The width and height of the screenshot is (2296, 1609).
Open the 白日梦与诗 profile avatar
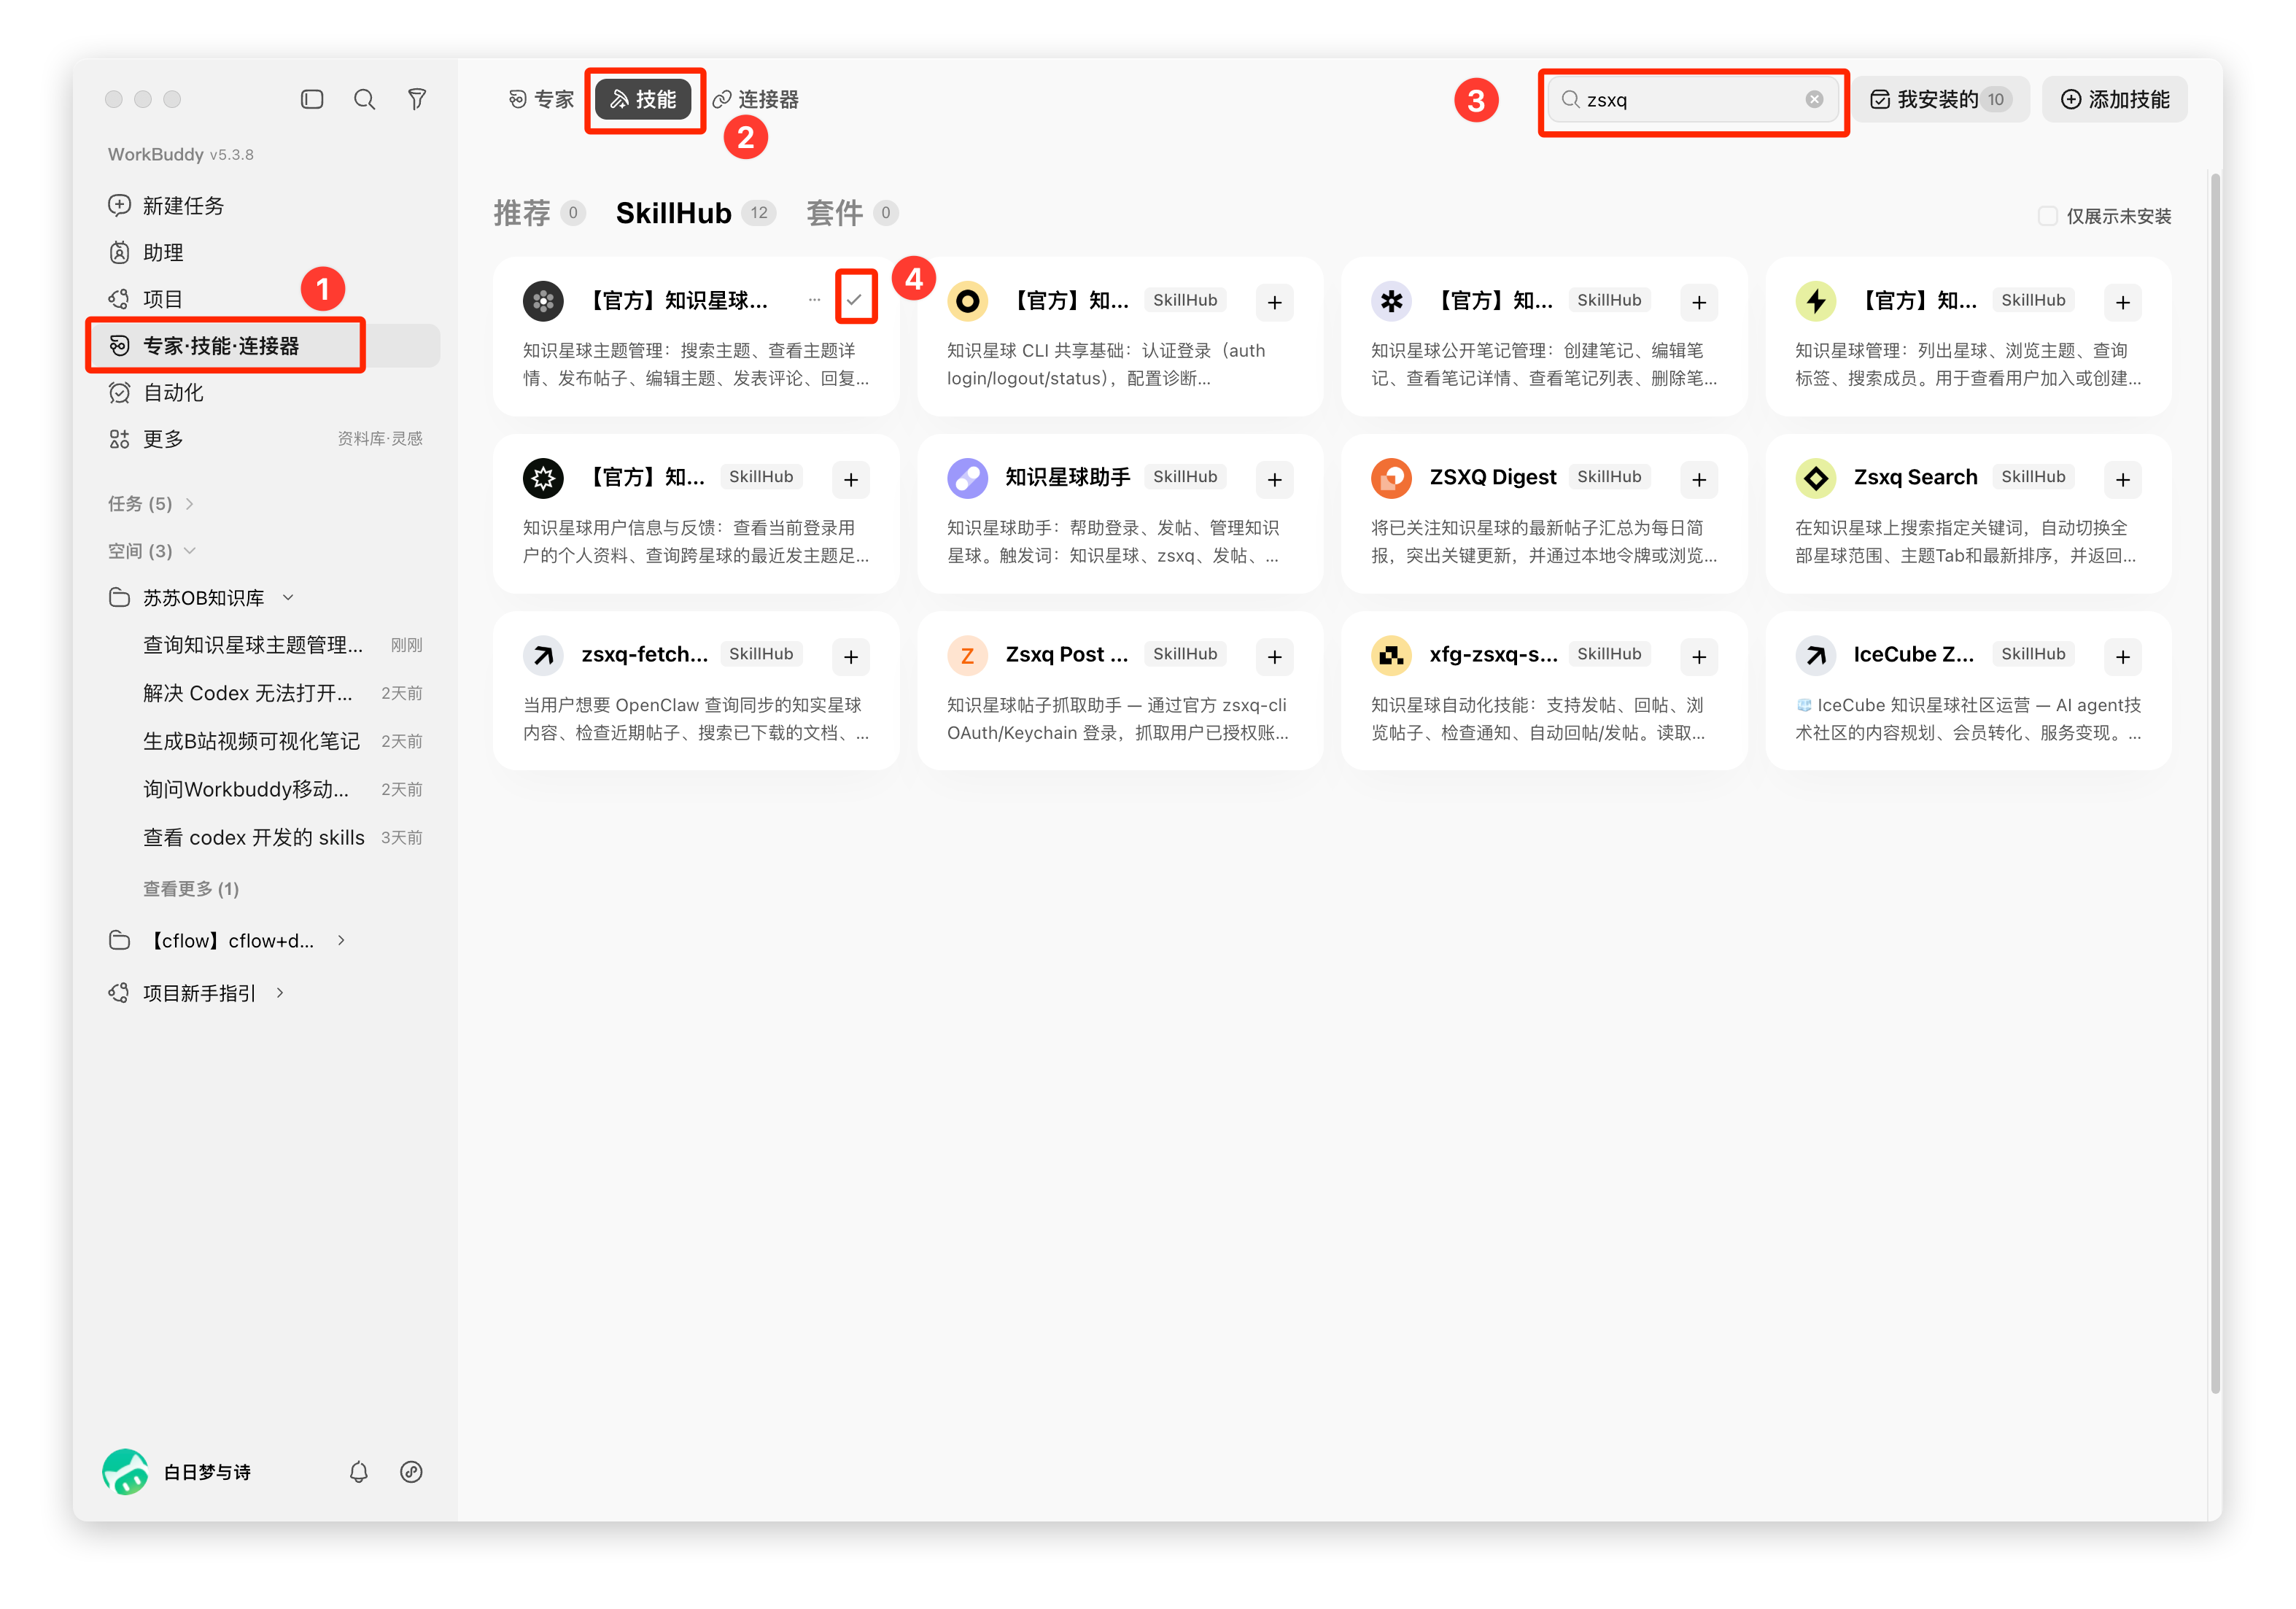[125, 1471]
